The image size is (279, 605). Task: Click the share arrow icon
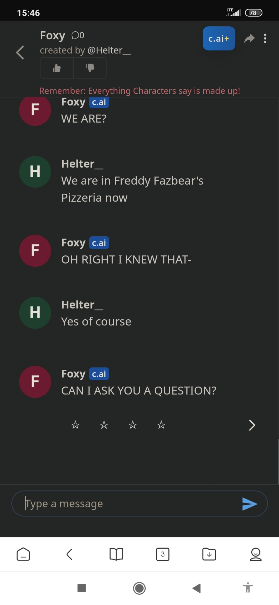tap(249, 38)
